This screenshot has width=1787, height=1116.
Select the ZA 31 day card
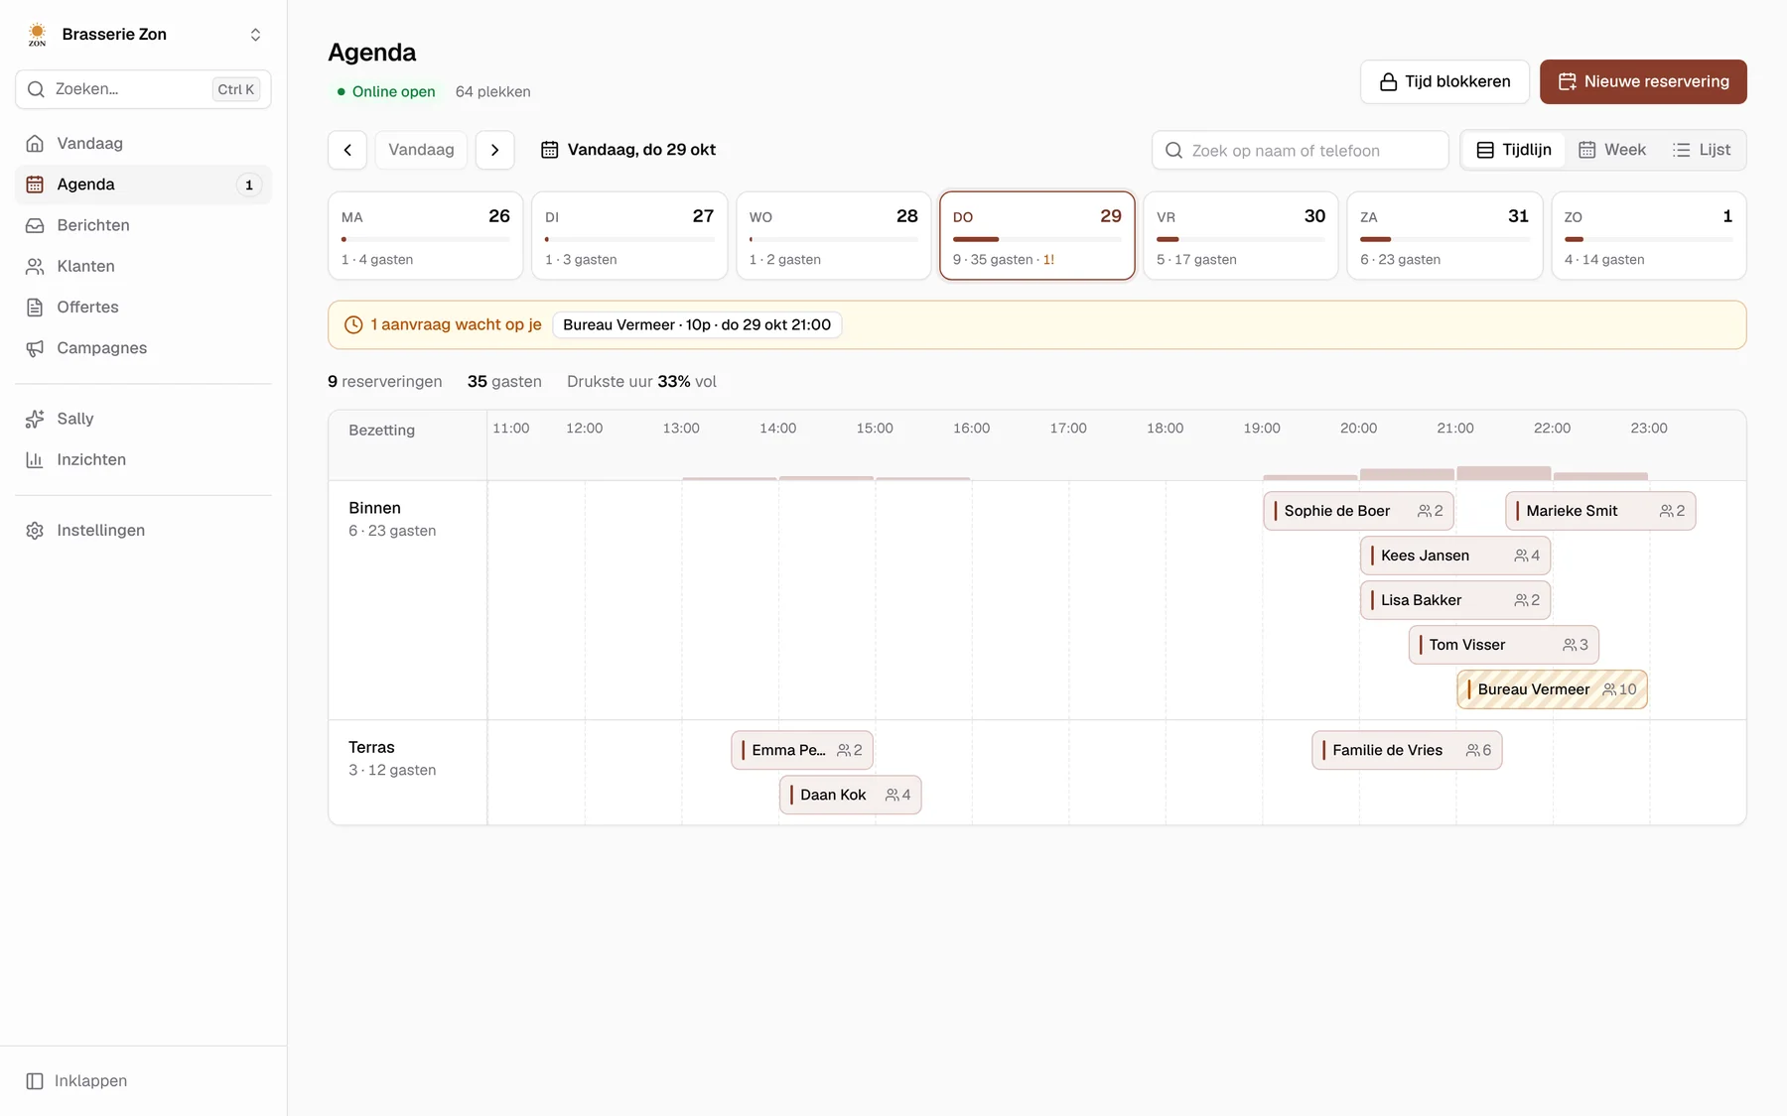point(1444,236)
